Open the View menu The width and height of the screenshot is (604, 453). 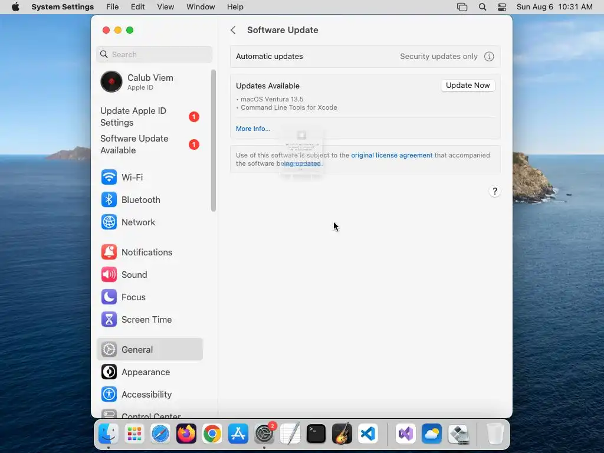(x=165, y=7)
